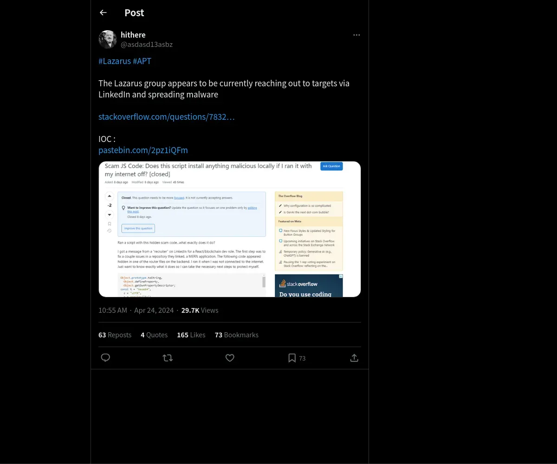
Task: Share the post using the upload icon
Action: point(354,358)
